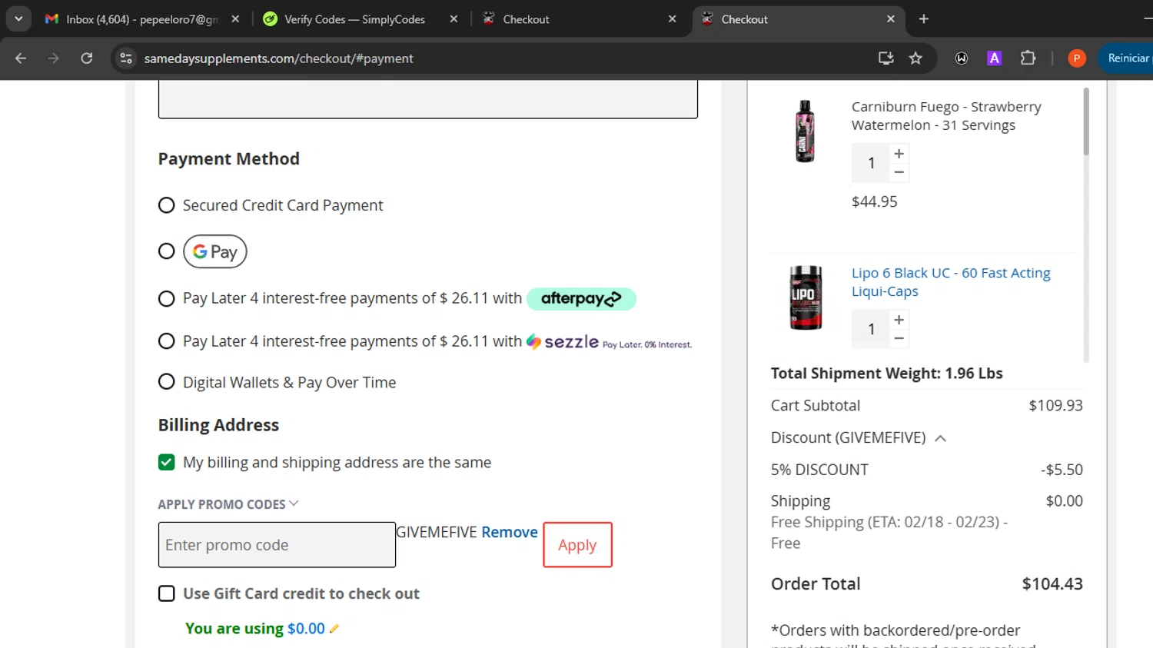Click the install app icon in address bar
The height and width of the screenshot is (648, 1153).
[x=886, y=58]
